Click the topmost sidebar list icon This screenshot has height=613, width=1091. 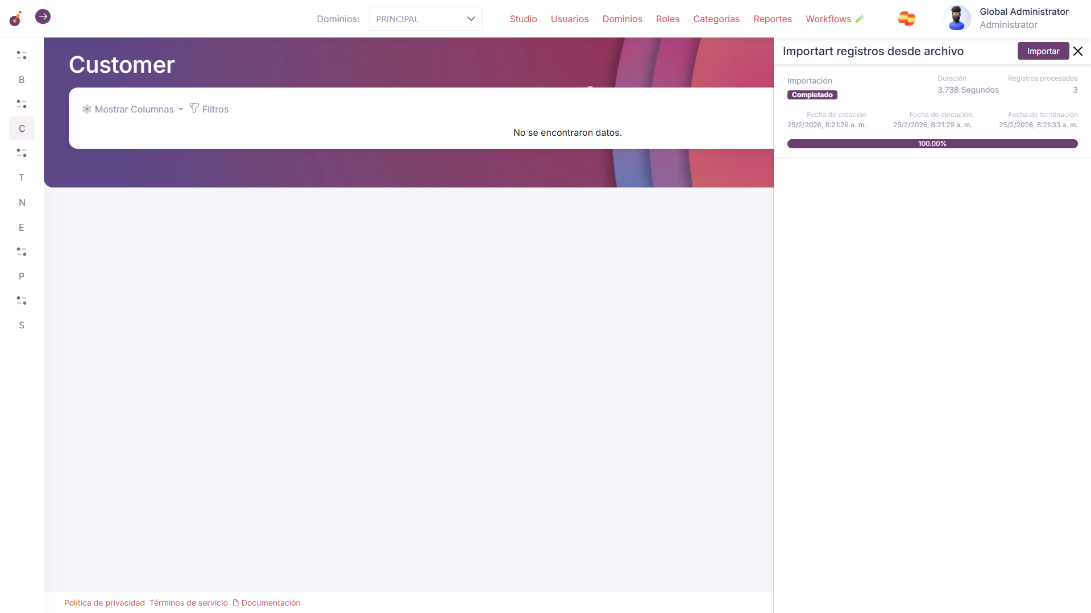pyautogui.click(x=22, y=55)
